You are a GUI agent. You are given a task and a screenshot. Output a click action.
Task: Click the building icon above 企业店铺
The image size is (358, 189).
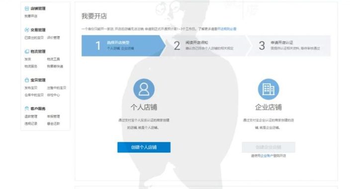click(268, 89)
